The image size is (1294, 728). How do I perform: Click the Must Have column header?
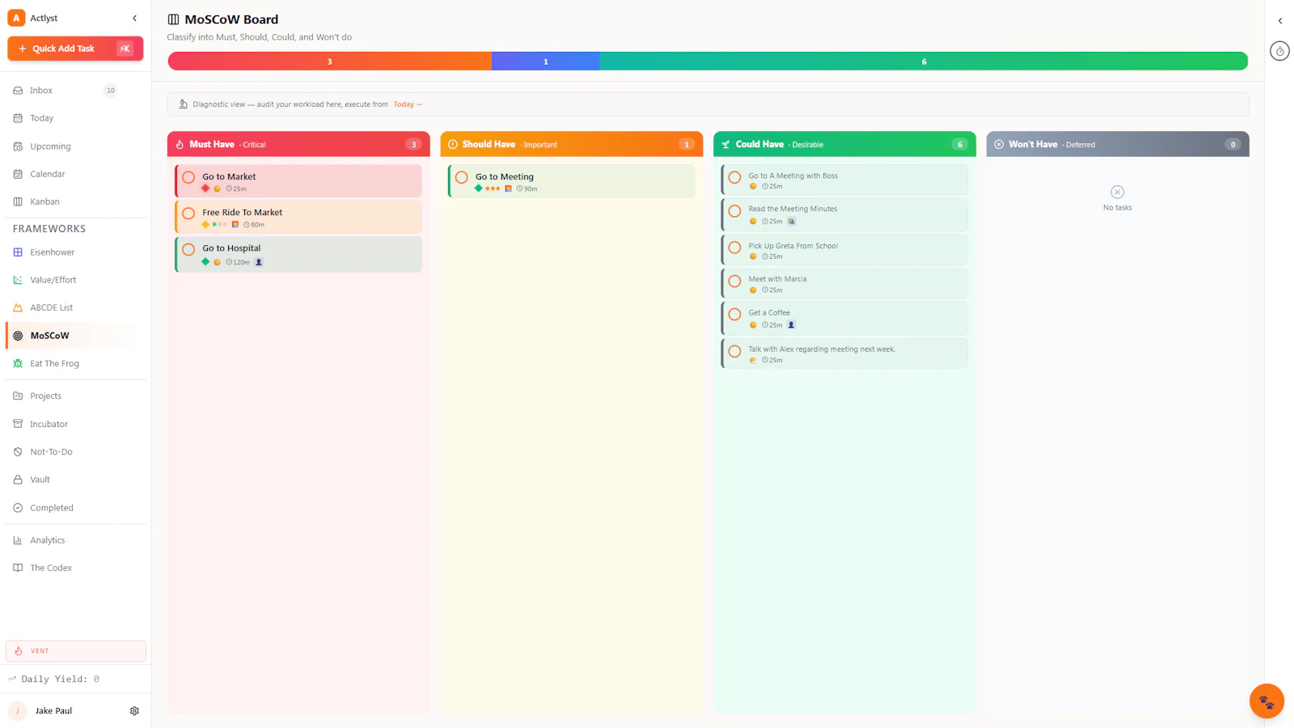298,144
